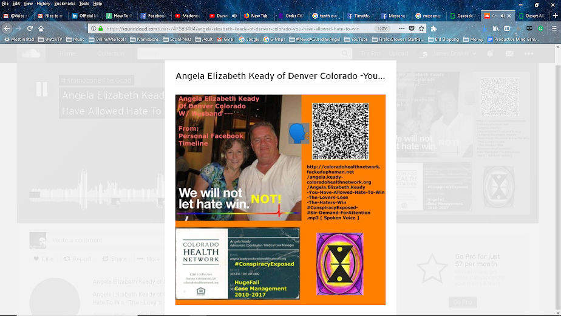This screenshot has height=316, width=561.
Task: Seek within the track waveform
Action: pyautogui.click(x=97, y=189)
